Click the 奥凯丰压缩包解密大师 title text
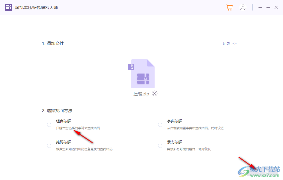Image resolution: width=283 pixels, height=180 pixels. [36, 8]
